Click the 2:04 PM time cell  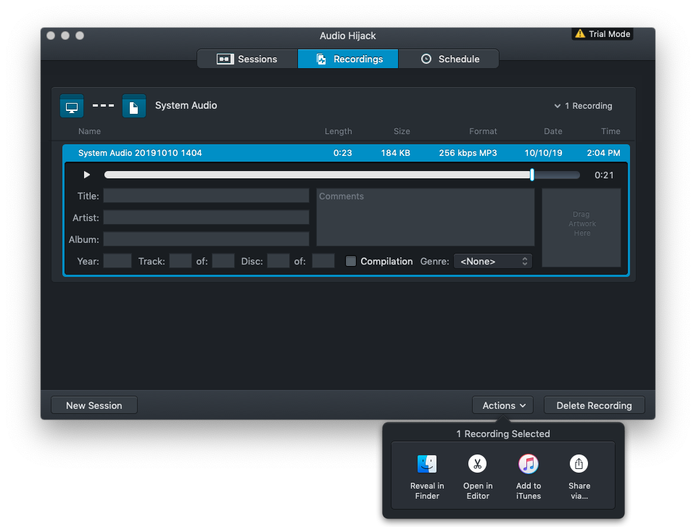point(603,153)
